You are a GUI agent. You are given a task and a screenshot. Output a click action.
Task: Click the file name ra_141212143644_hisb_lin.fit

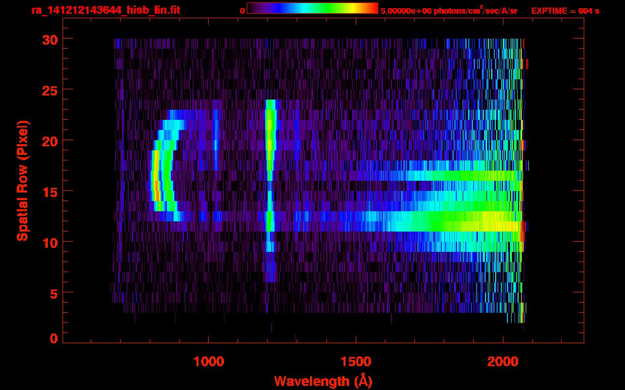(105, 10)
